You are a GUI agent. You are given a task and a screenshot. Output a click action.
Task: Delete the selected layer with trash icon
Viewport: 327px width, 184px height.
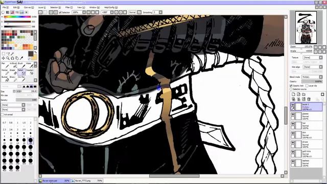coord(309,99)
